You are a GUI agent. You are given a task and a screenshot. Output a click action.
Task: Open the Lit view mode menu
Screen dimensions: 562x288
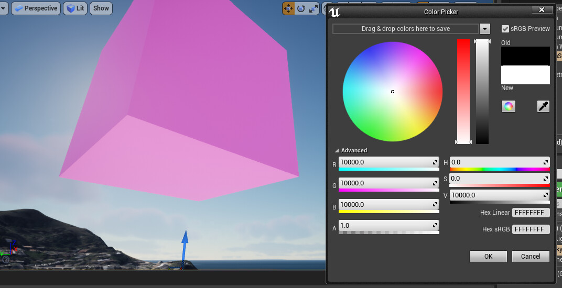click(75, 8)
